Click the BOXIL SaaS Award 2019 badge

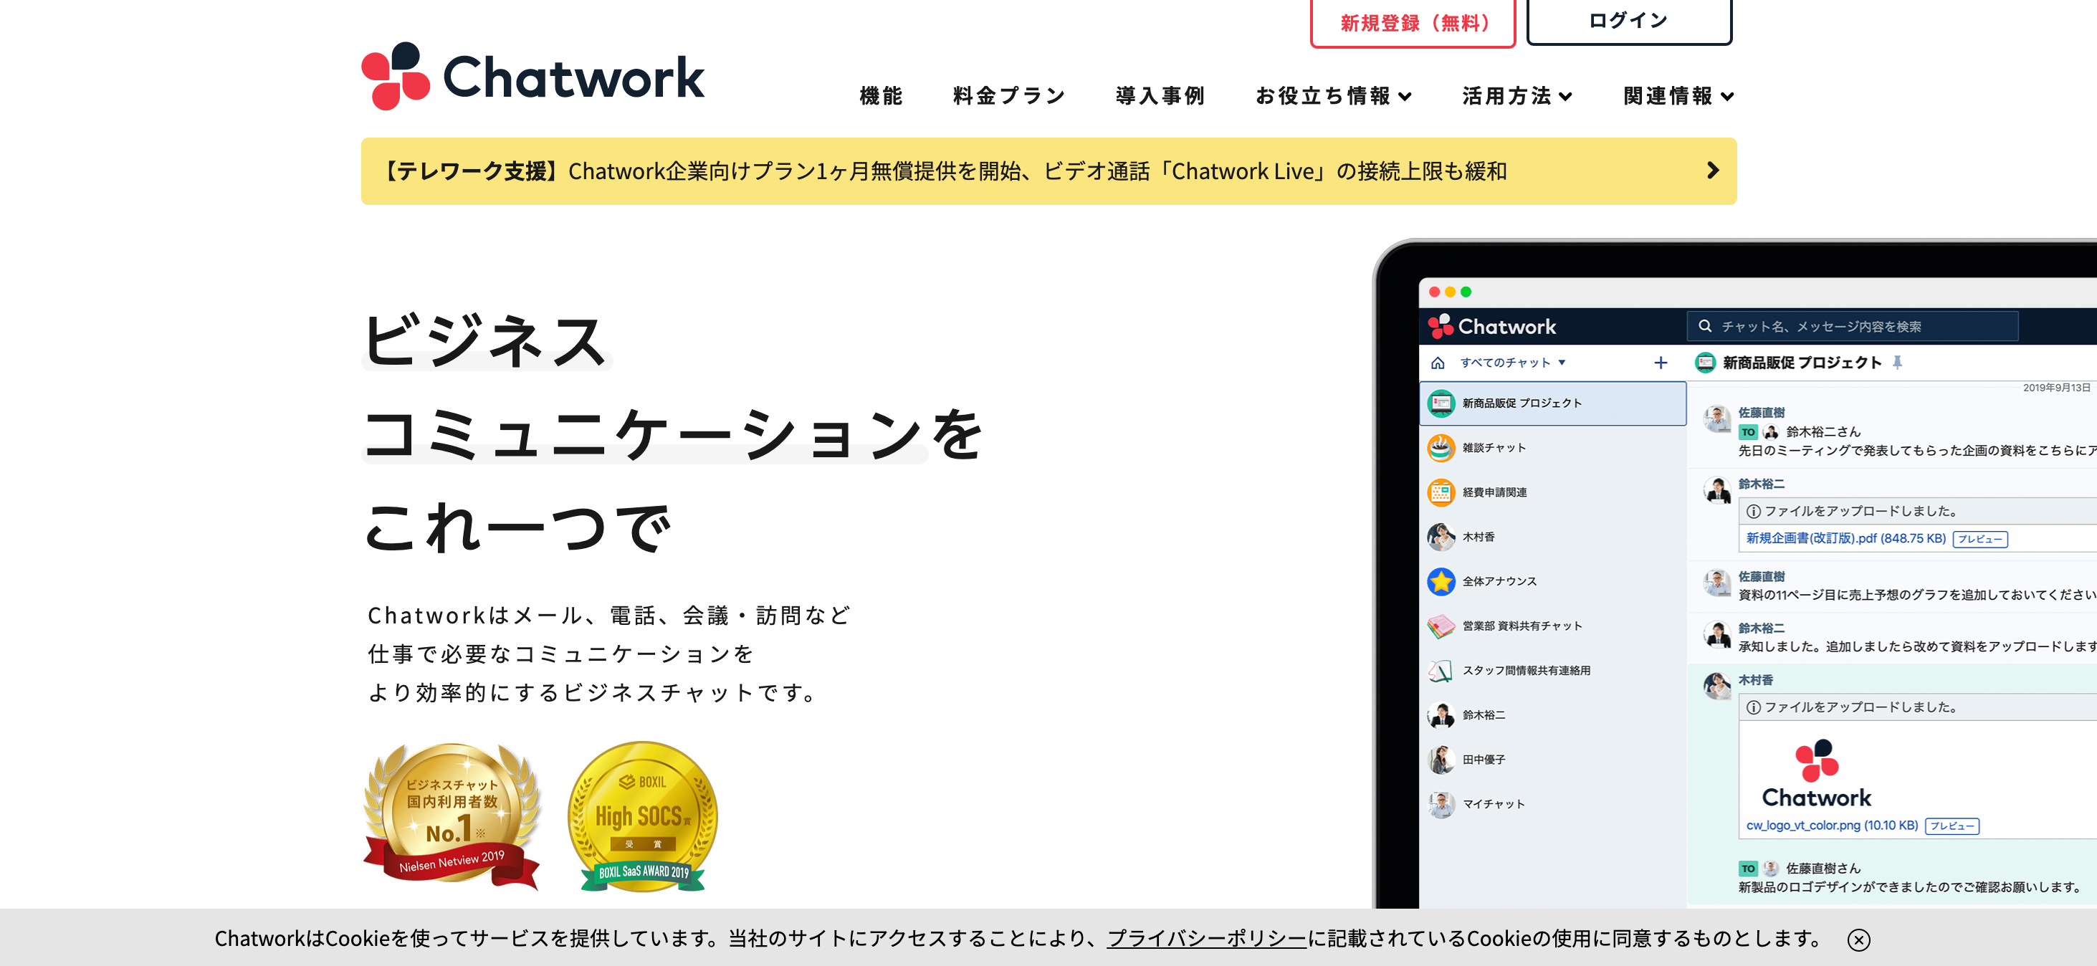point(643,817)
